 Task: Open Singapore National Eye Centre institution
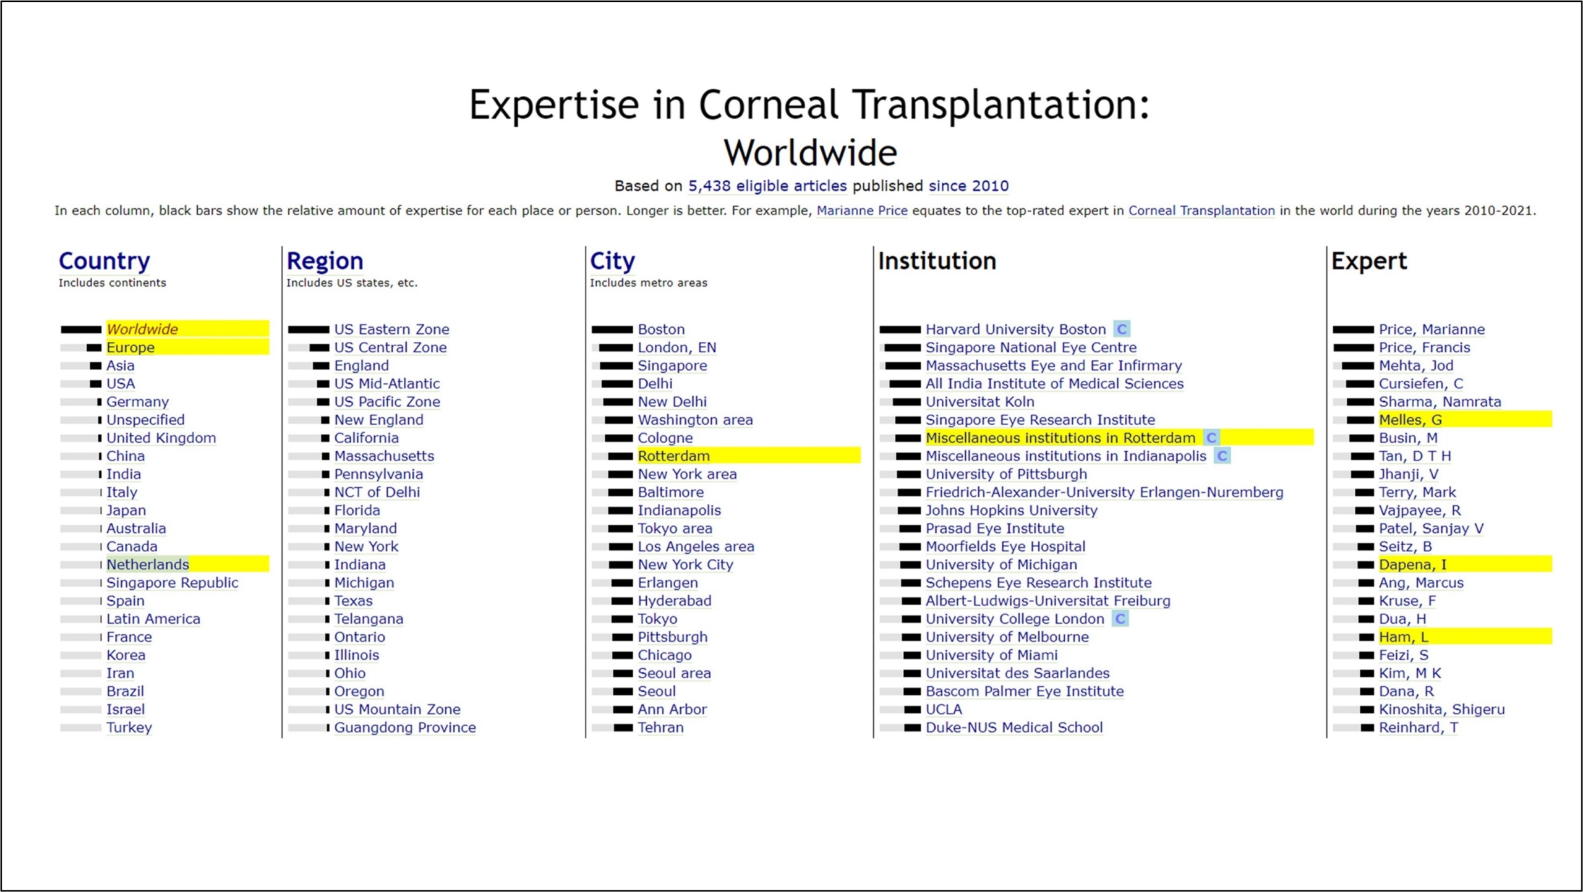(x=1031, y=347)
